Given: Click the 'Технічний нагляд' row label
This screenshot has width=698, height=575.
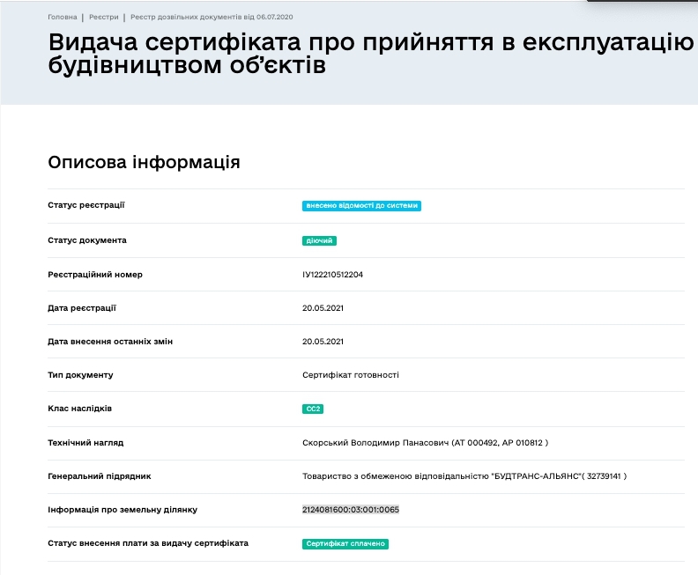Looking at the screenshot, I should [x=85, y=443].
